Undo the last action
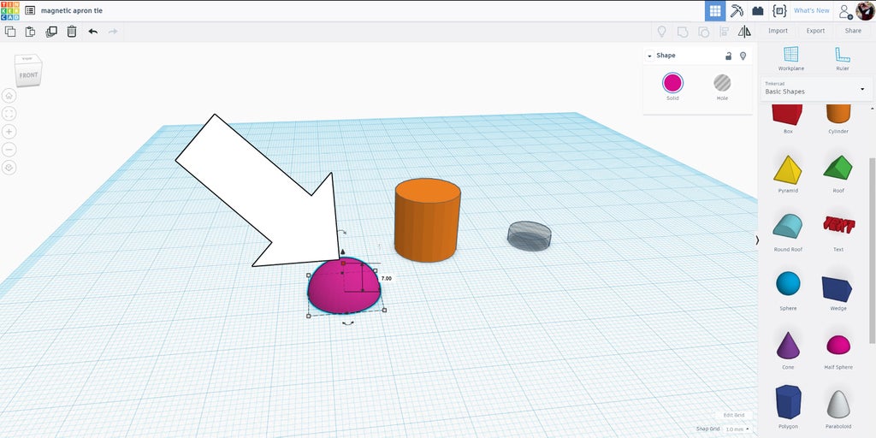This screenshot has height=438, width=876. click(92, 32)
